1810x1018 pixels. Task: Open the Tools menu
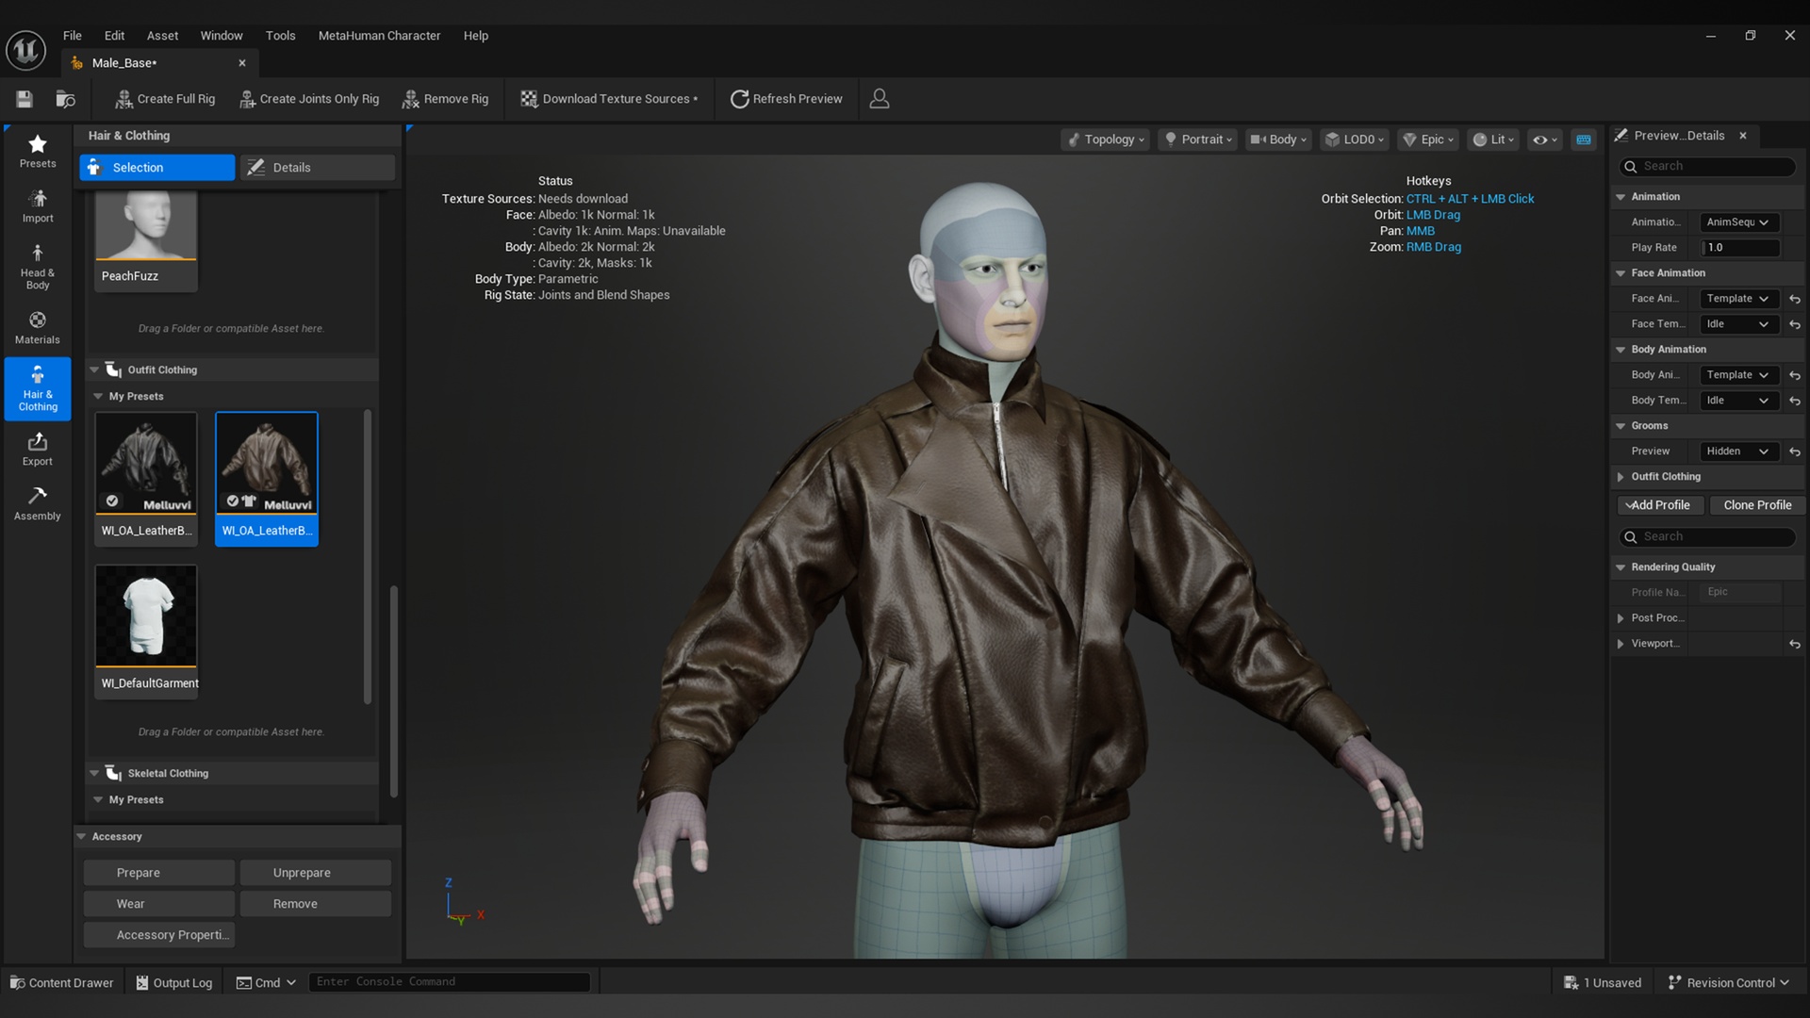(280, 36)
